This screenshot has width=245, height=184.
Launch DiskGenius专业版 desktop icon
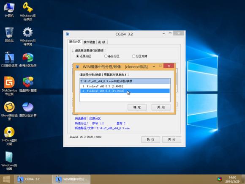[x=9, y=86]
